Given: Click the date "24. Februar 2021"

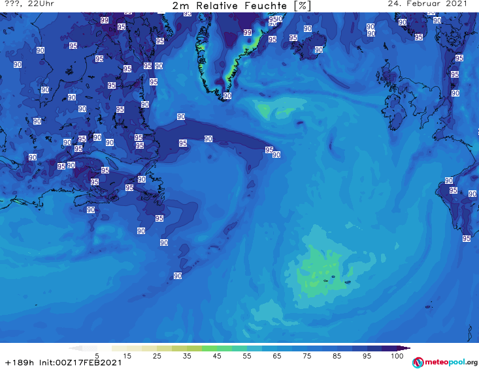Looking at the screenshot, I should pos(427,4).
